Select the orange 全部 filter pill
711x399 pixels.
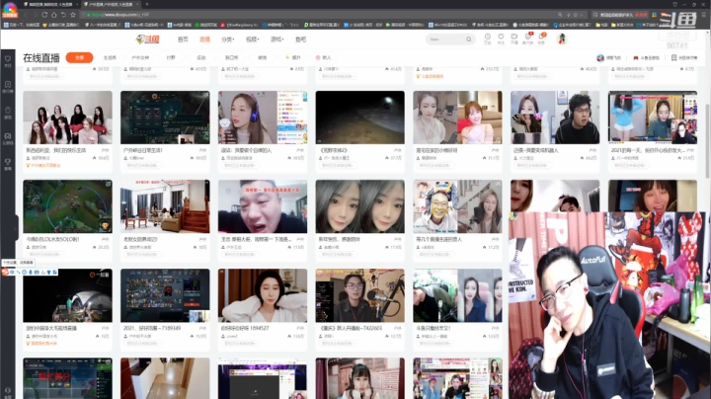[79, 57]
